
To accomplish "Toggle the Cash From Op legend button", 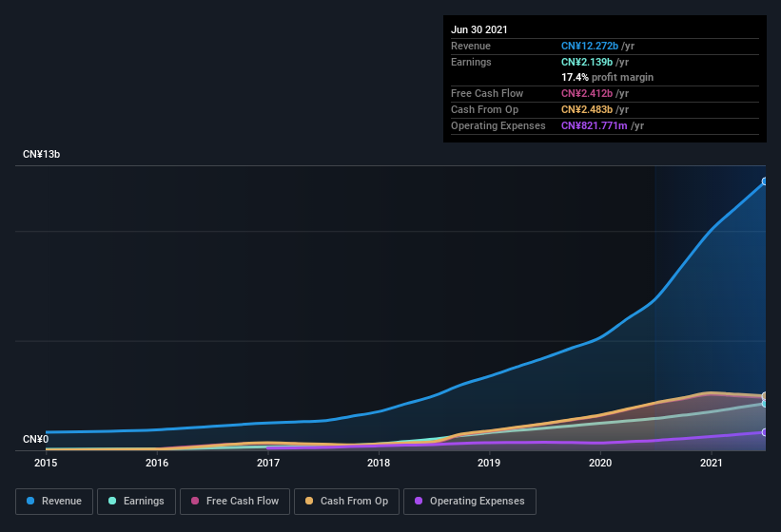I will [346, 502].
